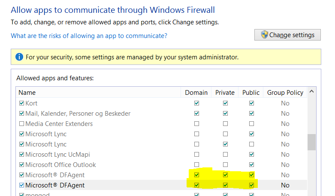Toggle the Kort app checkbox
This screenshot has width=335, height=196.
point(22,103)
